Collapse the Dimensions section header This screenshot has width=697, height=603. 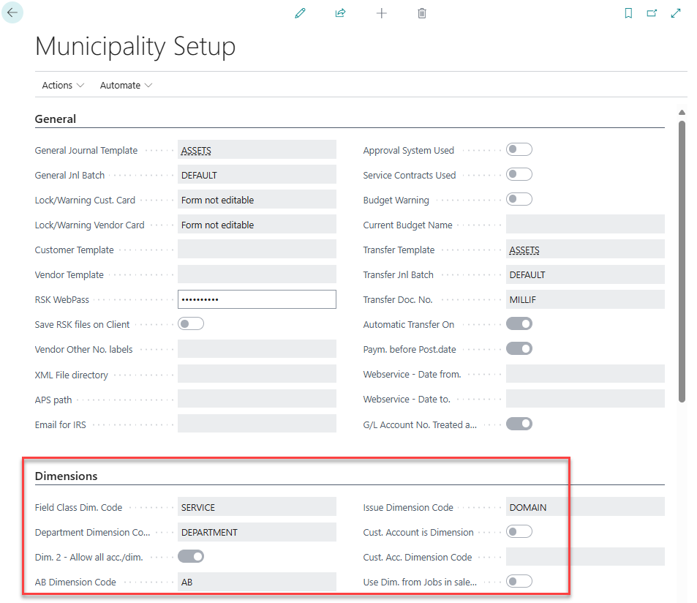pyautogui.click(x=66, y=476)
